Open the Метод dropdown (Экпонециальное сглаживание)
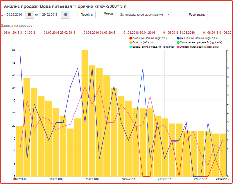Image resolution: width=233 pixels, height=184 pixels. (x=144, y=15)
